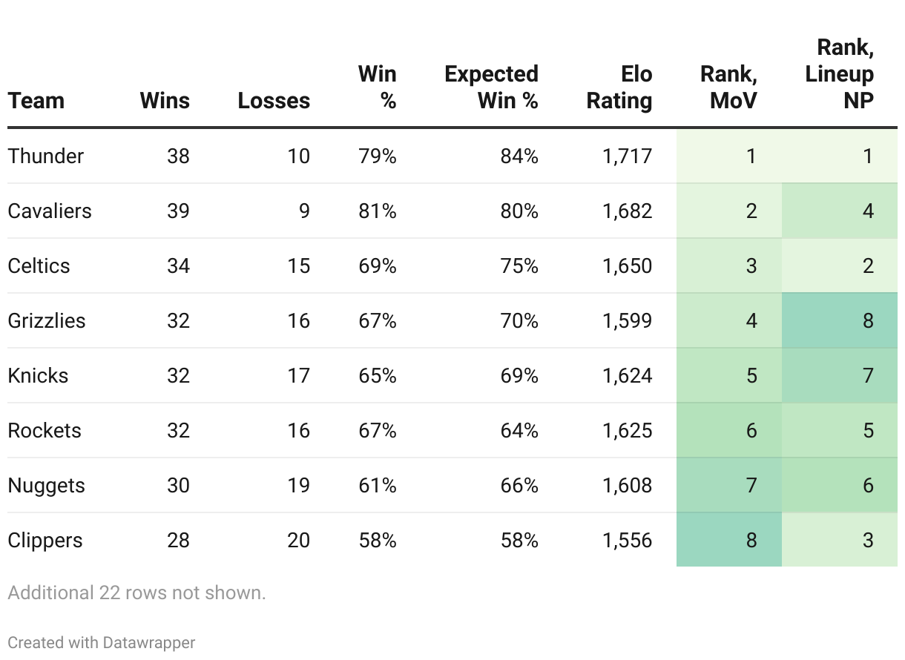905x660 pixels.
Task: Click the Thunder Elo Rating value 1,717
Action: 627,156
